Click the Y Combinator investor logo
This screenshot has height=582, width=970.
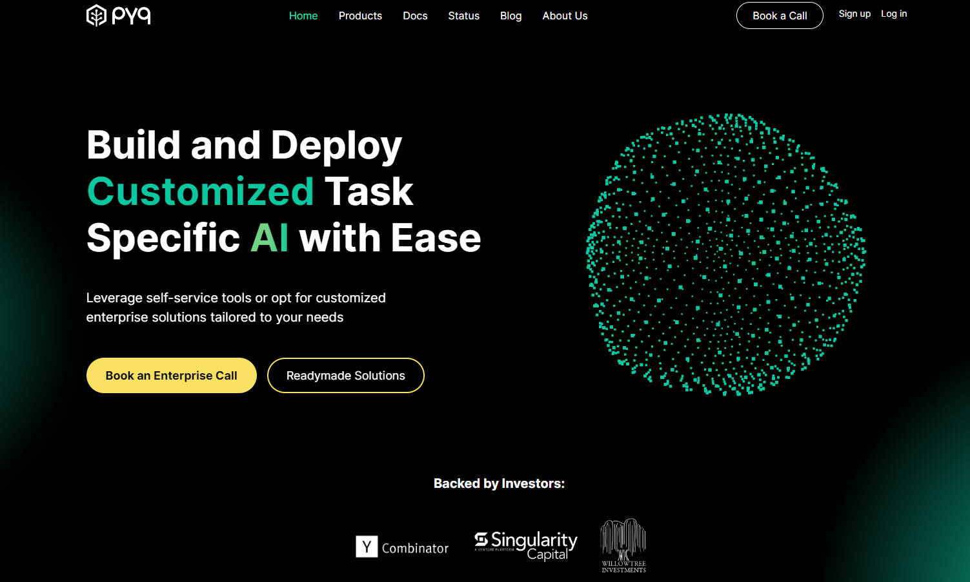click(x=402, y=547)
